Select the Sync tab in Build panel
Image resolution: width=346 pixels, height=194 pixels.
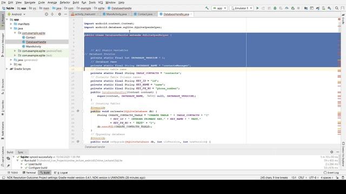(22, 152)
